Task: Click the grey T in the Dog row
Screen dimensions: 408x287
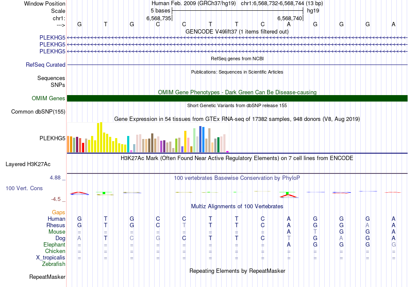Action: point(289,238)
